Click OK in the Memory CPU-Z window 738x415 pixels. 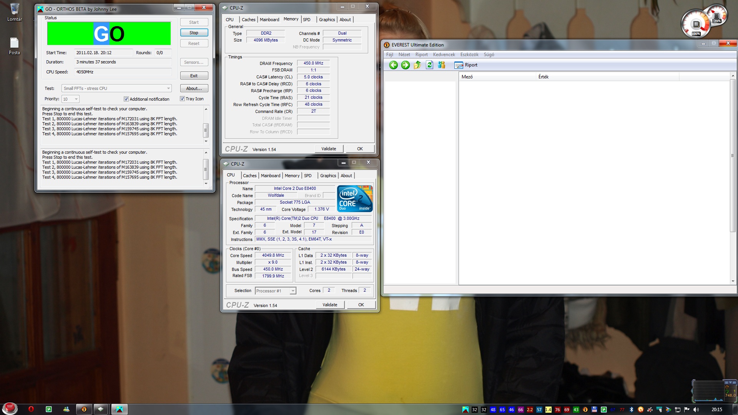[360, 149]
